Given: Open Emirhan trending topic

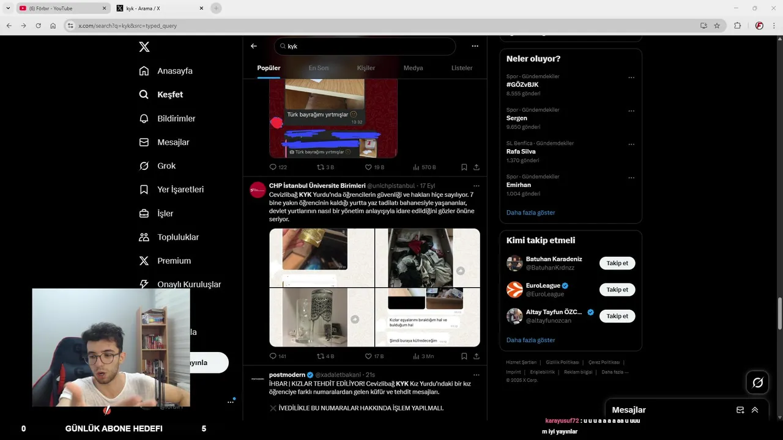Looking at the screenshot, I should point(519,185).
